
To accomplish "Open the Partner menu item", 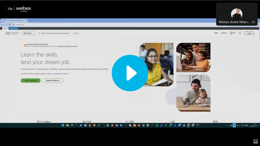I will click(x=224, y=33).
